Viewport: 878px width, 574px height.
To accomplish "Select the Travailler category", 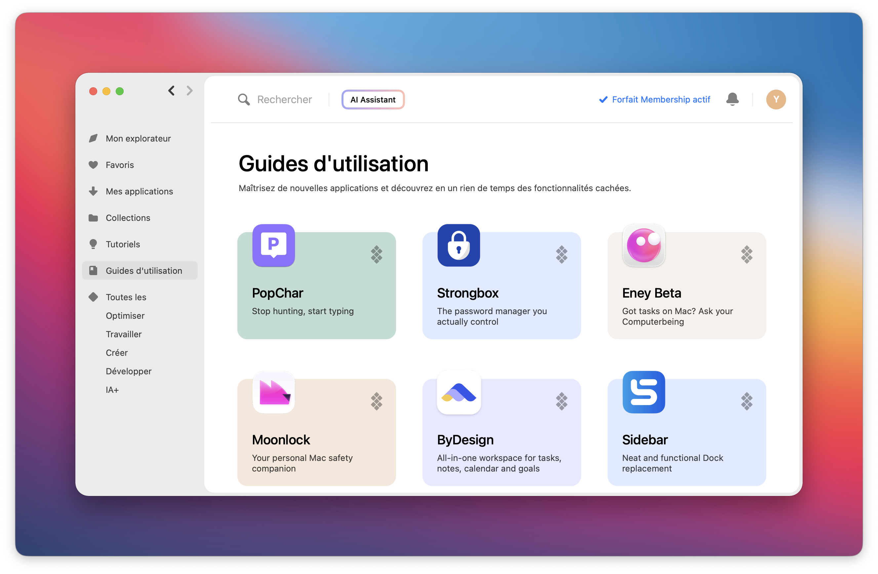I will click(x=124, y=334).
